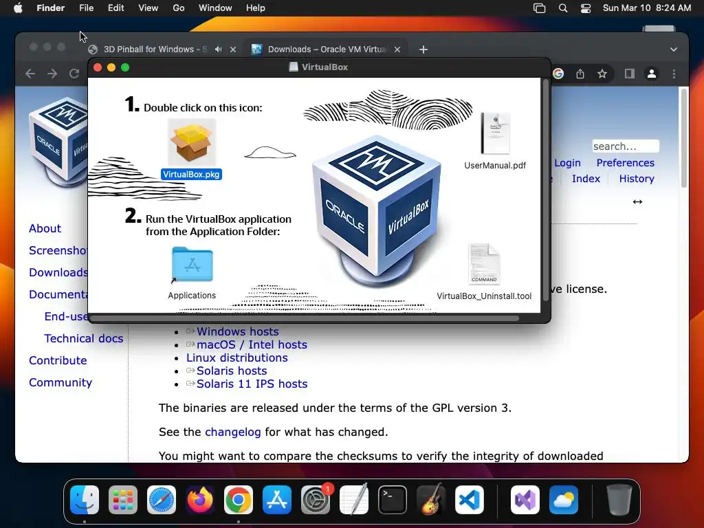Launch Visual Studio Code from the Dock
The image size is (704, 528).
pyautogui.click(x=470, y=500)
